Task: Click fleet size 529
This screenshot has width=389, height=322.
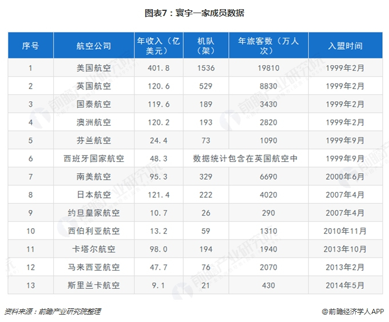Action: tap(206, 86)
